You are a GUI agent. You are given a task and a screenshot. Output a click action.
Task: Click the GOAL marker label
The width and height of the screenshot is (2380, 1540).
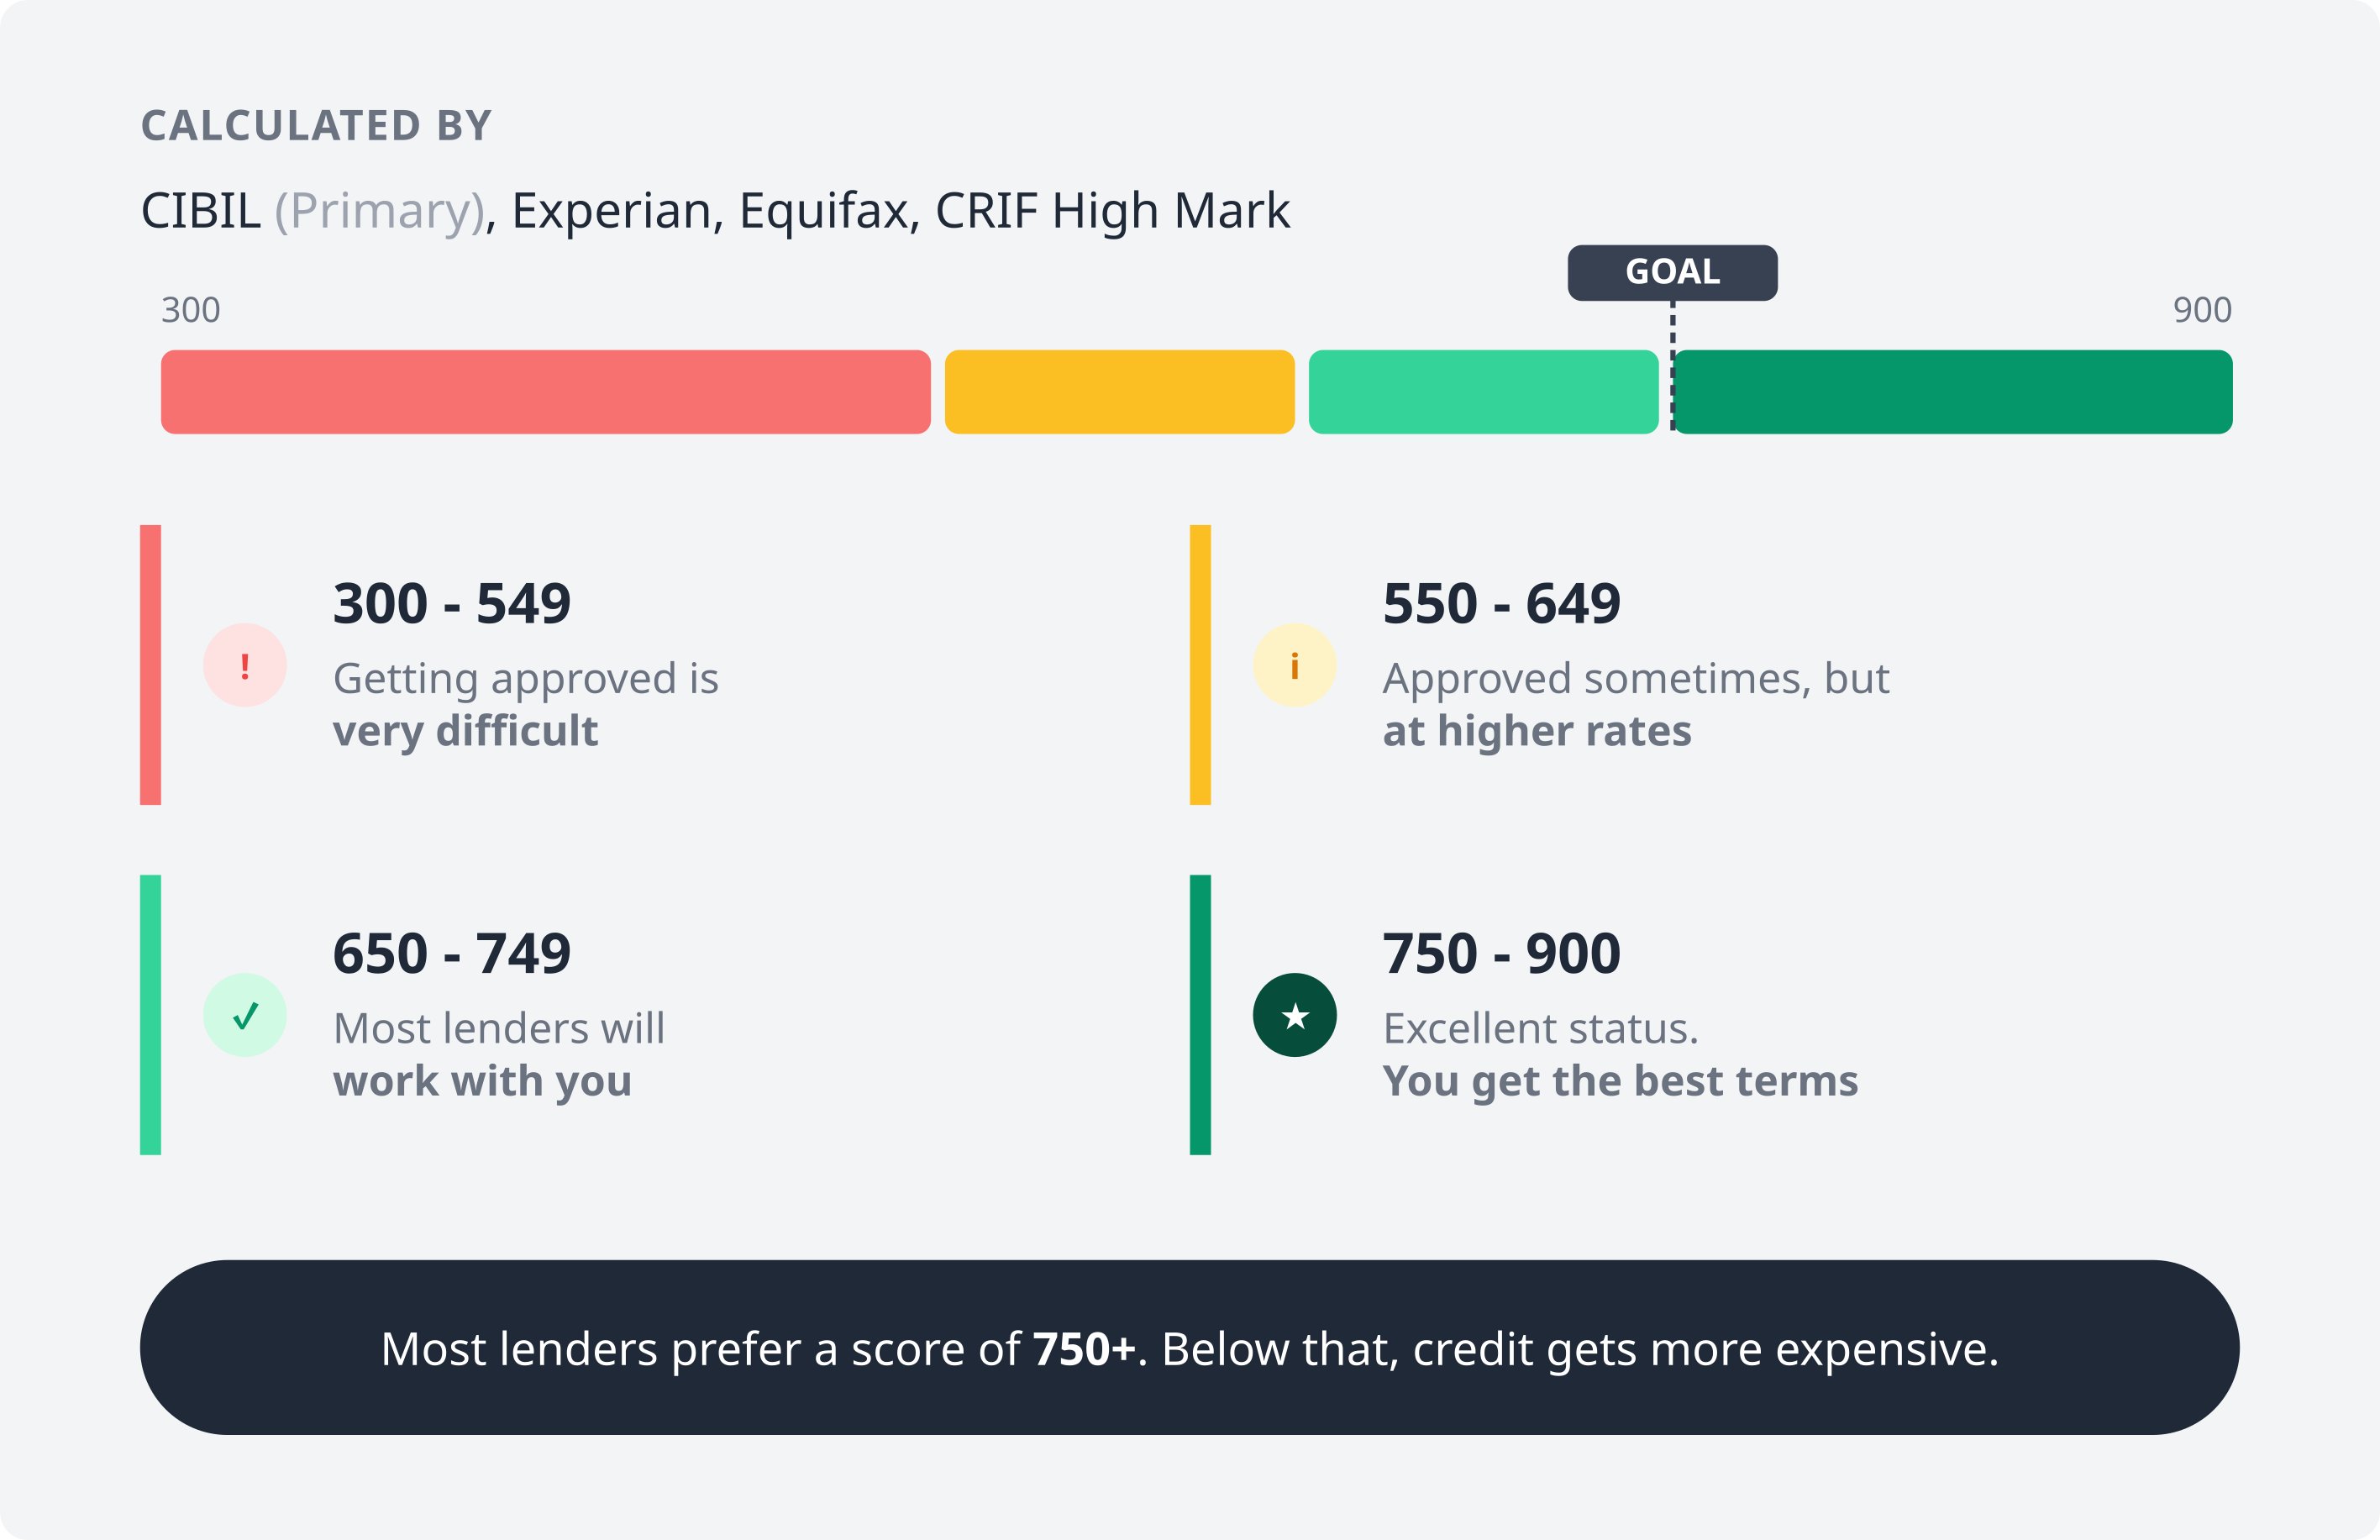(x=1672, y=272)
